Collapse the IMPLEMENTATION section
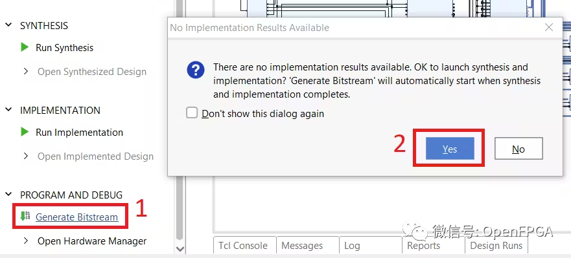This screenshot has height=258, width=571. point(8,110)
